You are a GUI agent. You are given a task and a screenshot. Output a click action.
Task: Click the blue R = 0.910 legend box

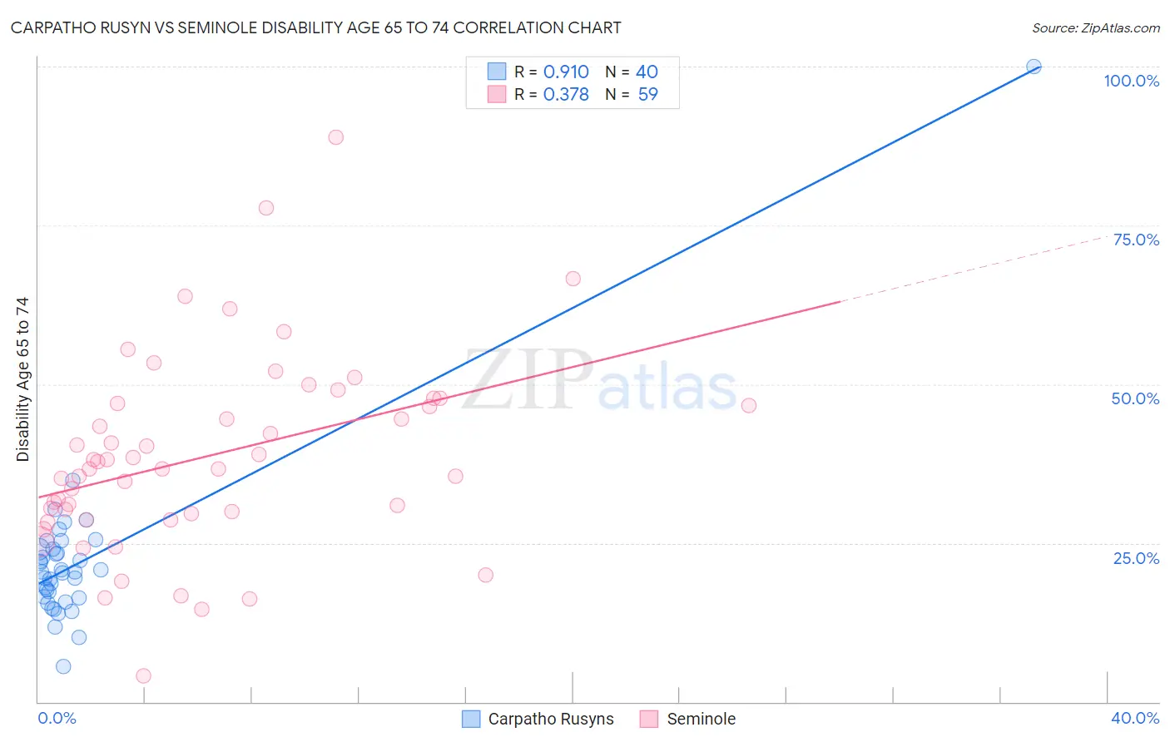coord(497,72)
